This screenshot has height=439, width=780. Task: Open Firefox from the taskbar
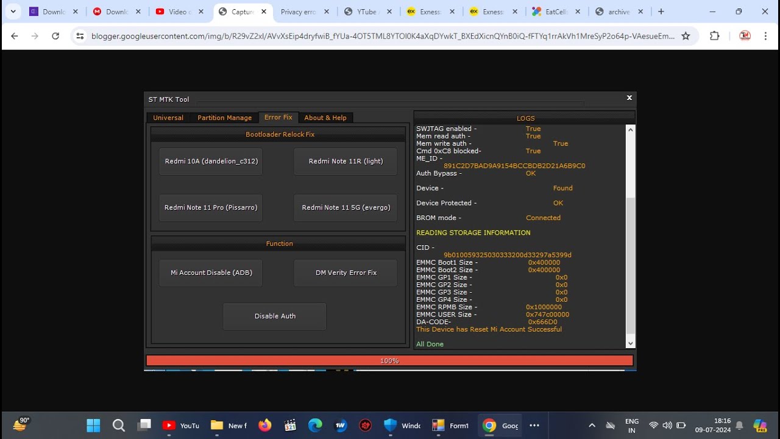[264, 426]
